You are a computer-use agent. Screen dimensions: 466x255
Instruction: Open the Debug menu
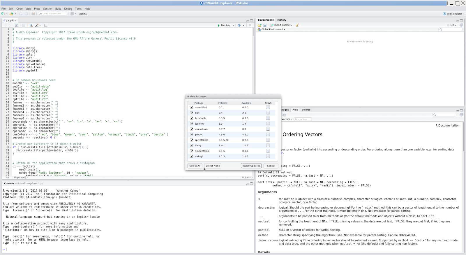pos(68,9)
